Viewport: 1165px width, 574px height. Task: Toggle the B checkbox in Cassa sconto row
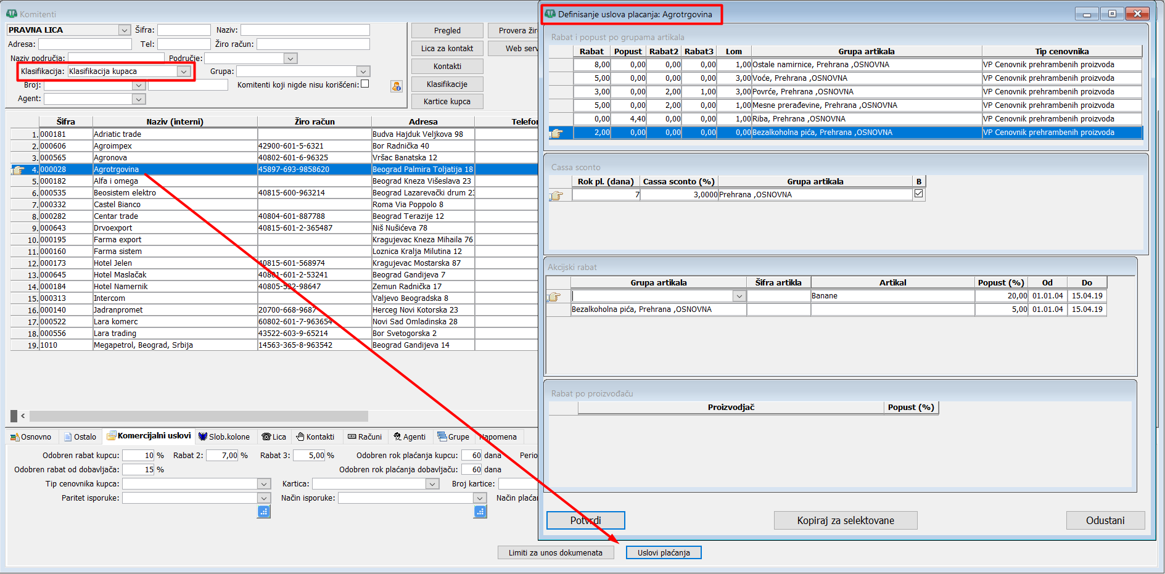[919, 194]
